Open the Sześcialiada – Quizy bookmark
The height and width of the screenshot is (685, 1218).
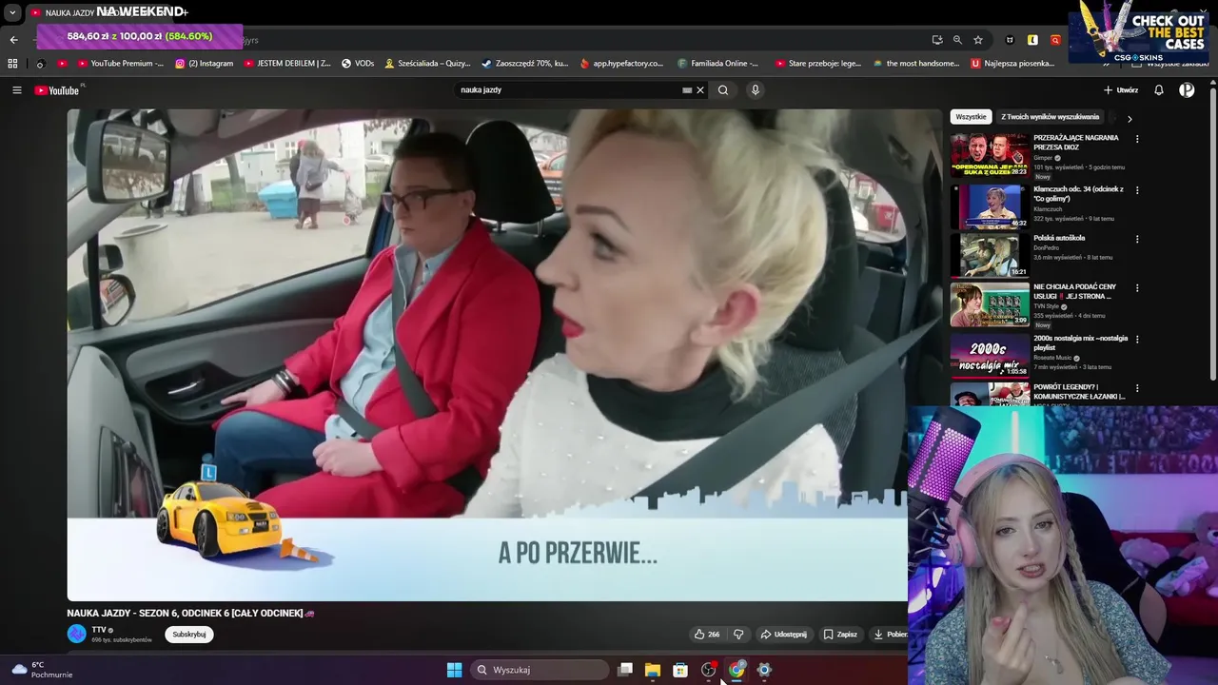click(427, 64)
